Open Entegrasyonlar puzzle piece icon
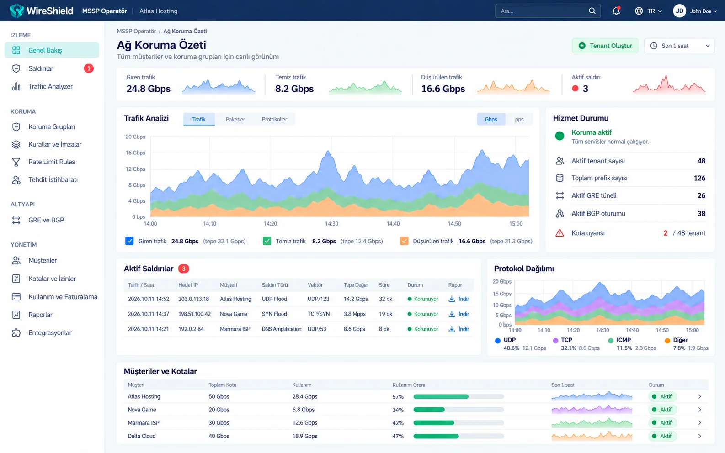 click(x=16, y=333)
